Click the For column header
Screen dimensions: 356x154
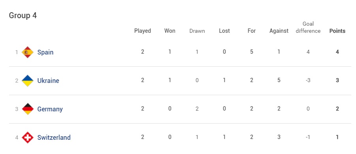[252, 31]
